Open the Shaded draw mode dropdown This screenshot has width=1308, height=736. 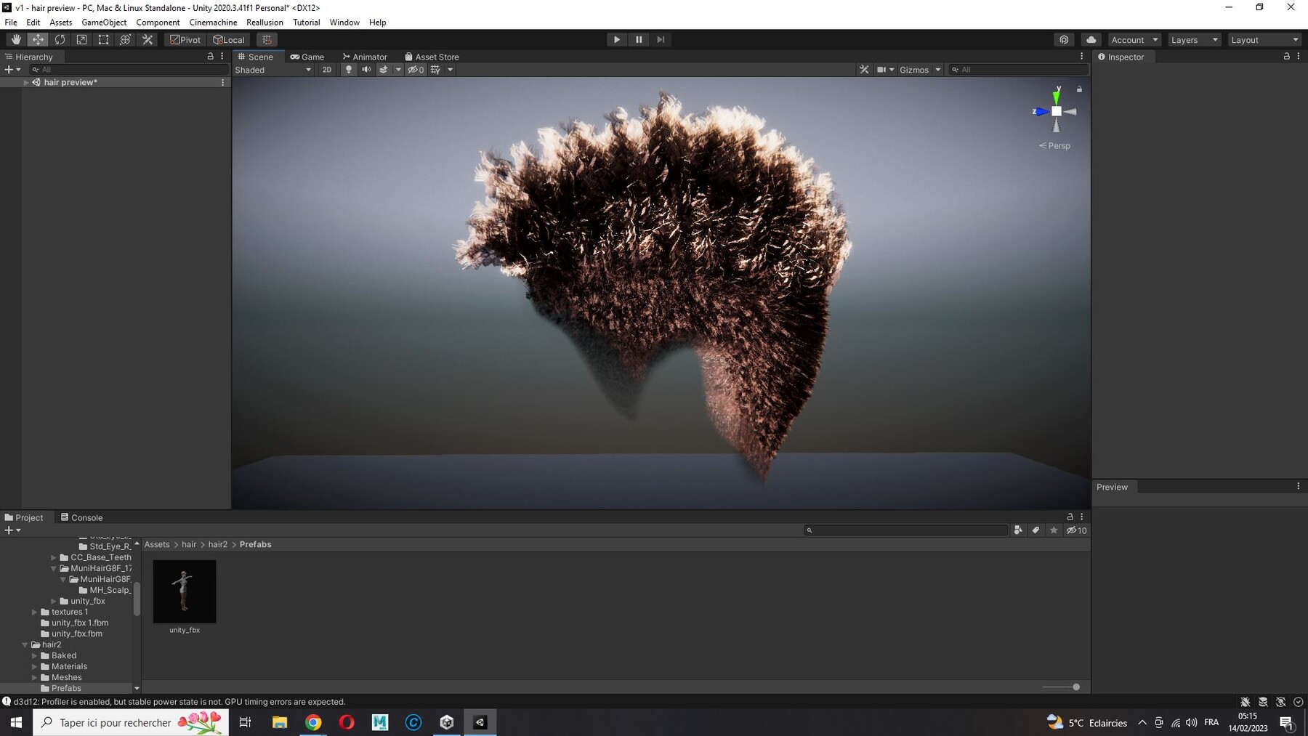pyautogui.click(x=273, y=70)
